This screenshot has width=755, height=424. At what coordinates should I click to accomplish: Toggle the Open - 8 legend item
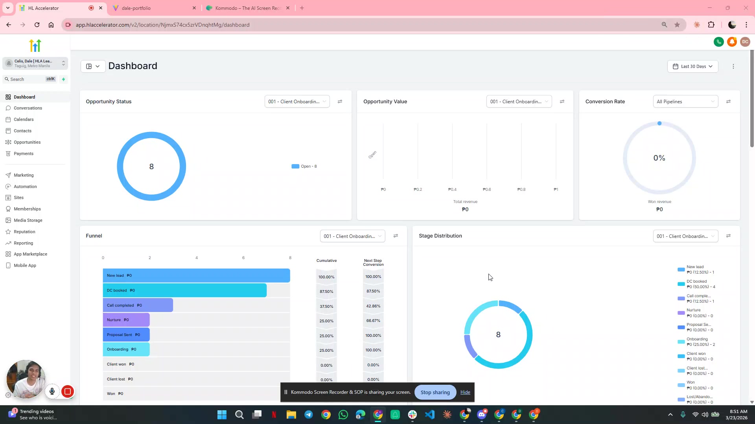pos(304,166)
